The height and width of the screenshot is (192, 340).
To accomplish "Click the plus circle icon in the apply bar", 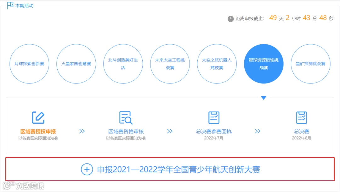I will click(87, 169).
